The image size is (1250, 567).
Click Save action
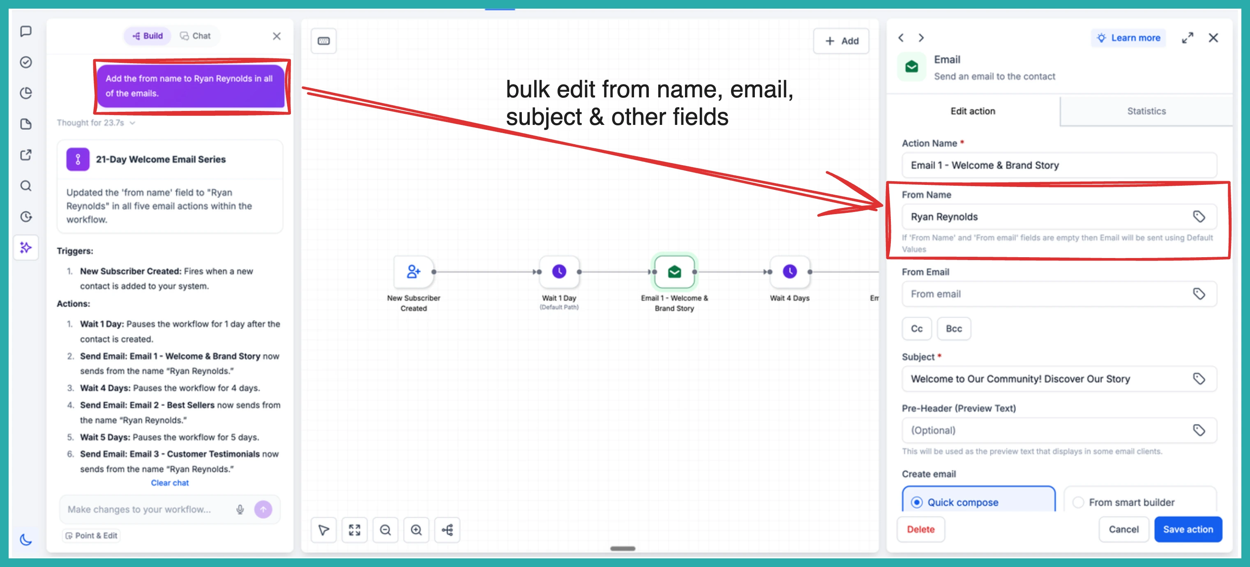coord(1188,529)
